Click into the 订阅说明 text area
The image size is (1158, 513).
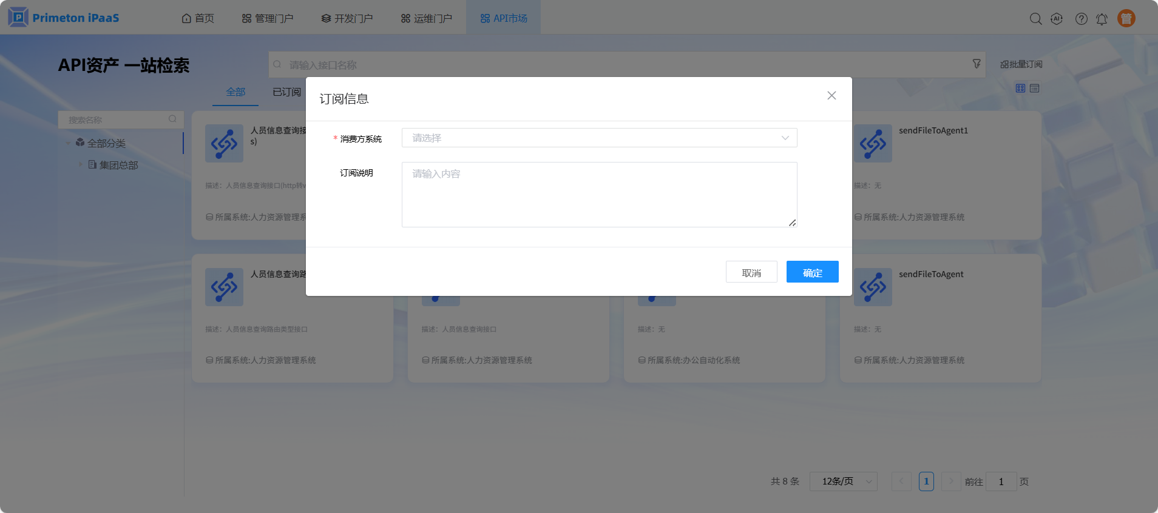599,195
